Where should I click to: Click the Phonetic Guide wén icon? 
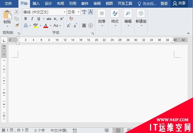pos(84,12)
